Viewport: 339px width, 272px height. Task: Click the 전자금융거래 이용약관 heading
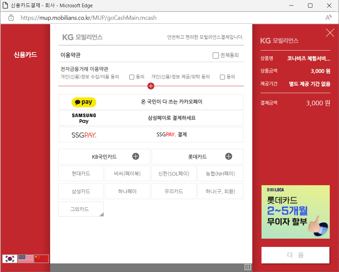[x=84, y=69]
